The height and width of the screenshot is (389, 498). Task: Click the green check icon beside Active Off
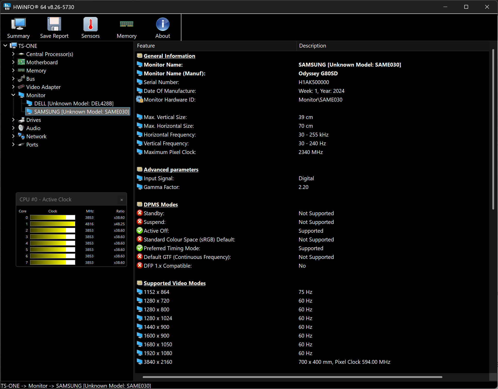[x=140, y=231]
